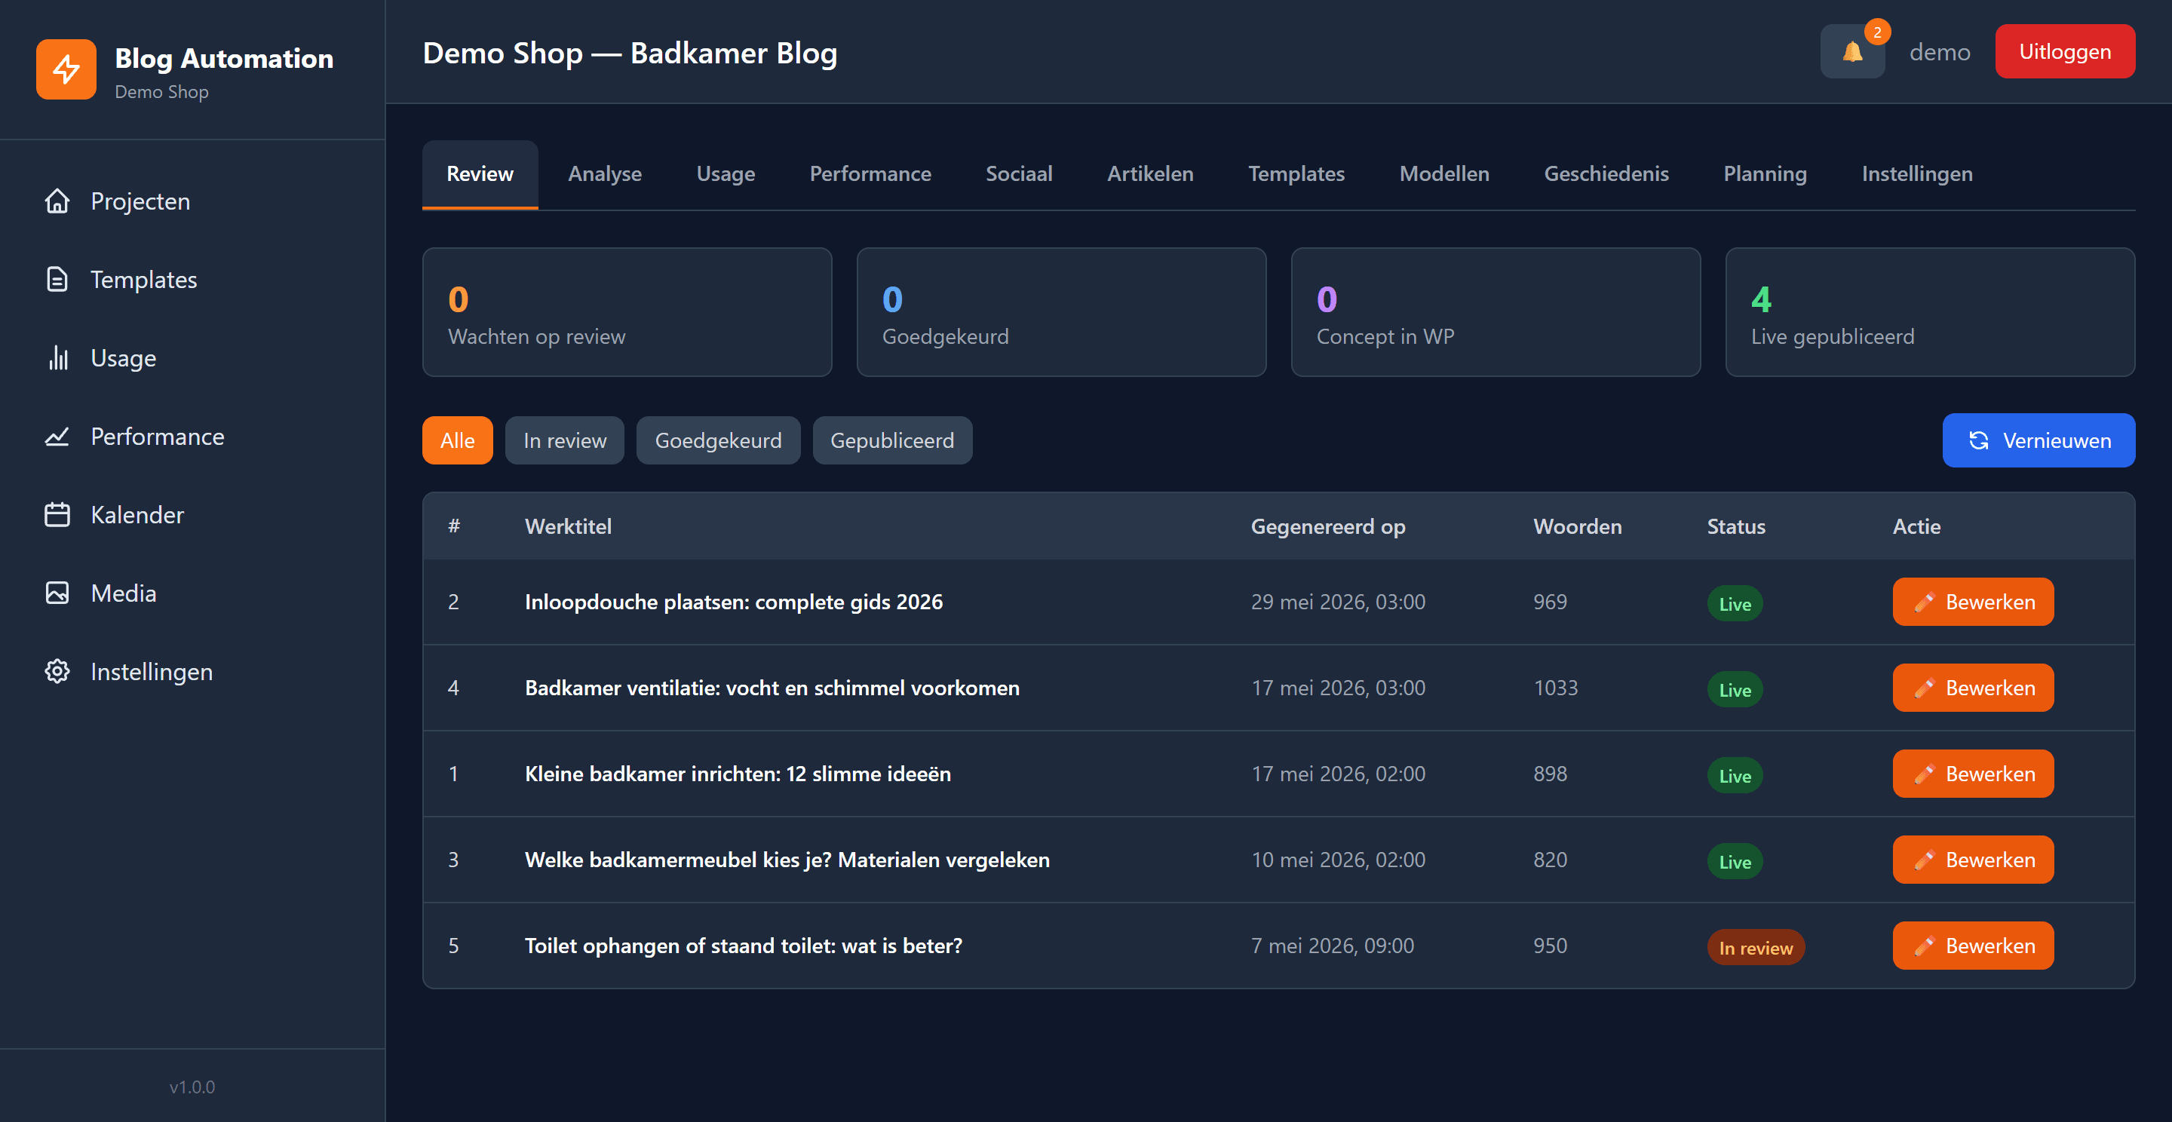This screenshot has height=1122, width=2172.
Task: Click the page title Demo Shop — Badkamer Blog
Action: 630,53
